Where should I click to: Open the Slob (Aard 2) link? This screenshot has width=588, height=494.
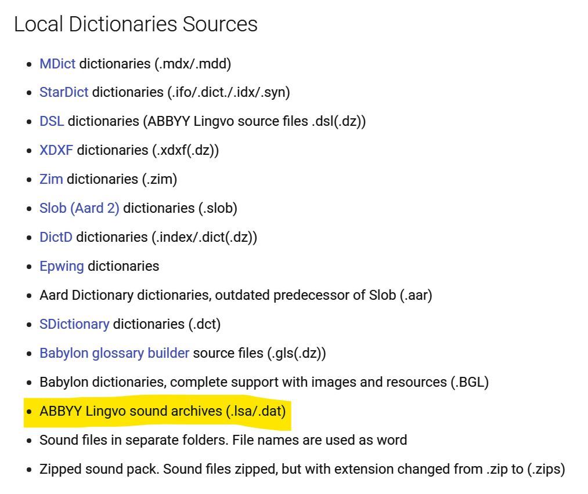(x=79, y=208)
